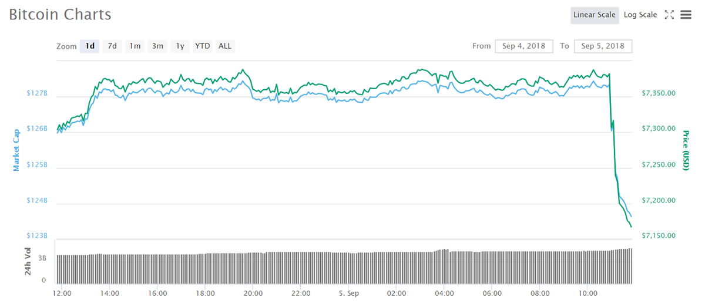Switch to Log Scale

640,15
